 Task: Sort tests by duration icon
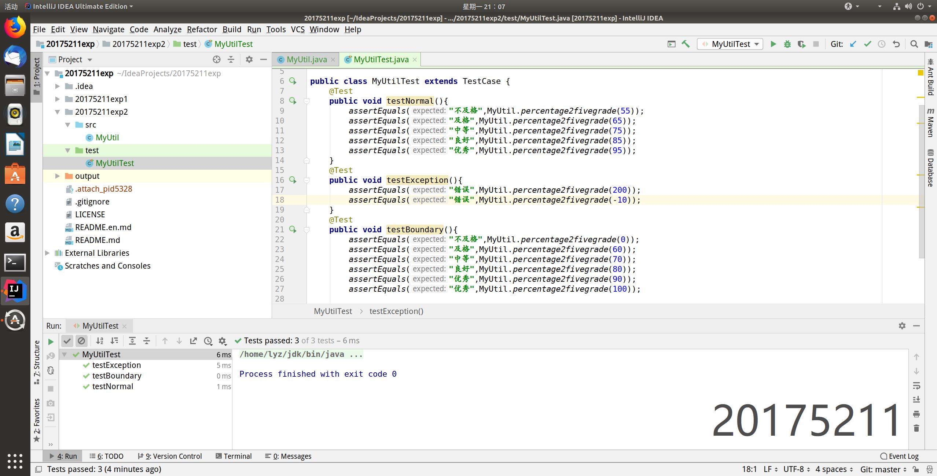coord(114,341)
